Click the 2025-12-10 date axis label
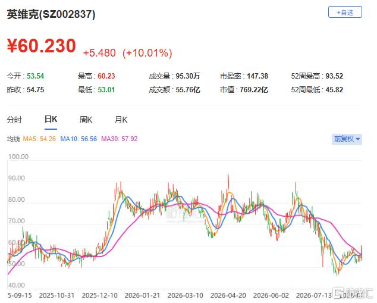This screenshot has width=377, height=303. tap(99, 295)
